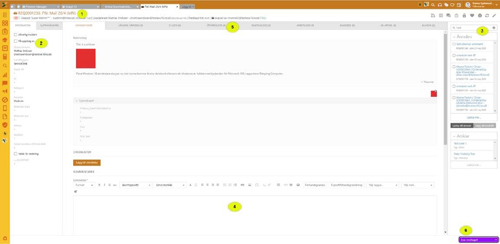Open the Svar mottaget status dropdown
This screenshot has width=500, height=244.
pyautogui.click(x=478, y=239)
